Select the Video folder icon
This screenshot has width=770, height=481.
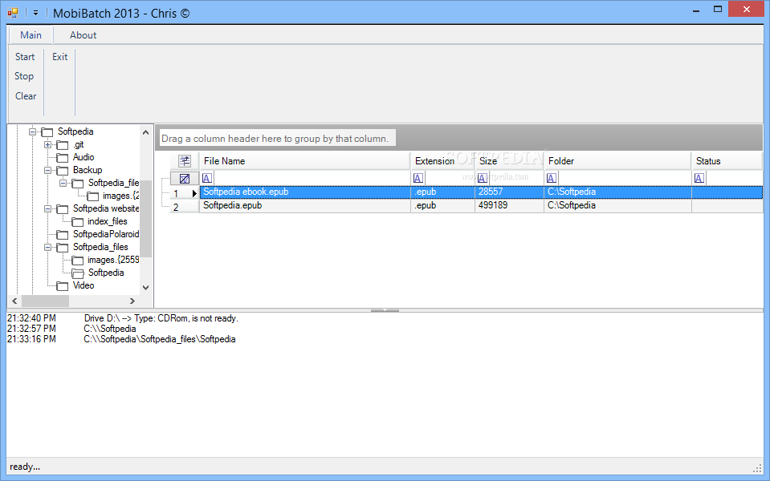(x=63, y=286)
